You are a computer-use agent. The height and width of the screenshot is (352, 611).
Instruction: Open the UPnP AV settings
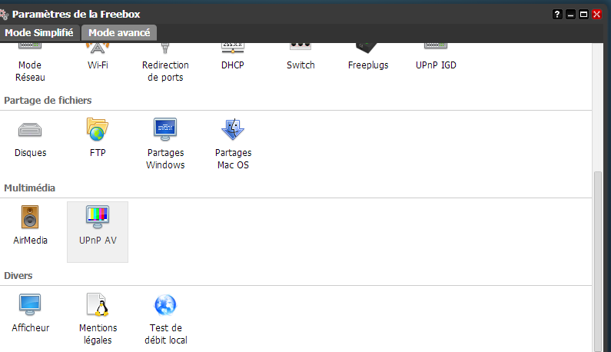98,232
